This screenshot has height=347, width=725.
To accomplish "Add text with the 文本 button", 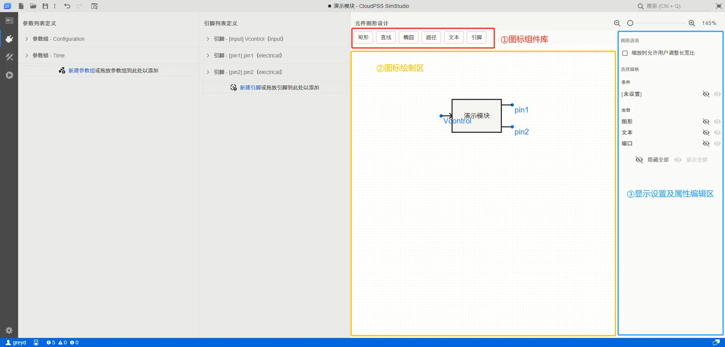I will [x=454, y=37].
